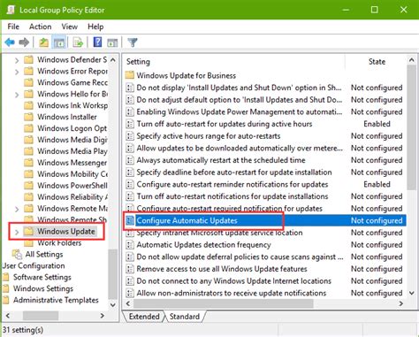Switch to the Standard tab
The width and height of the screenshot is (419, 337).
pos(185,317)
